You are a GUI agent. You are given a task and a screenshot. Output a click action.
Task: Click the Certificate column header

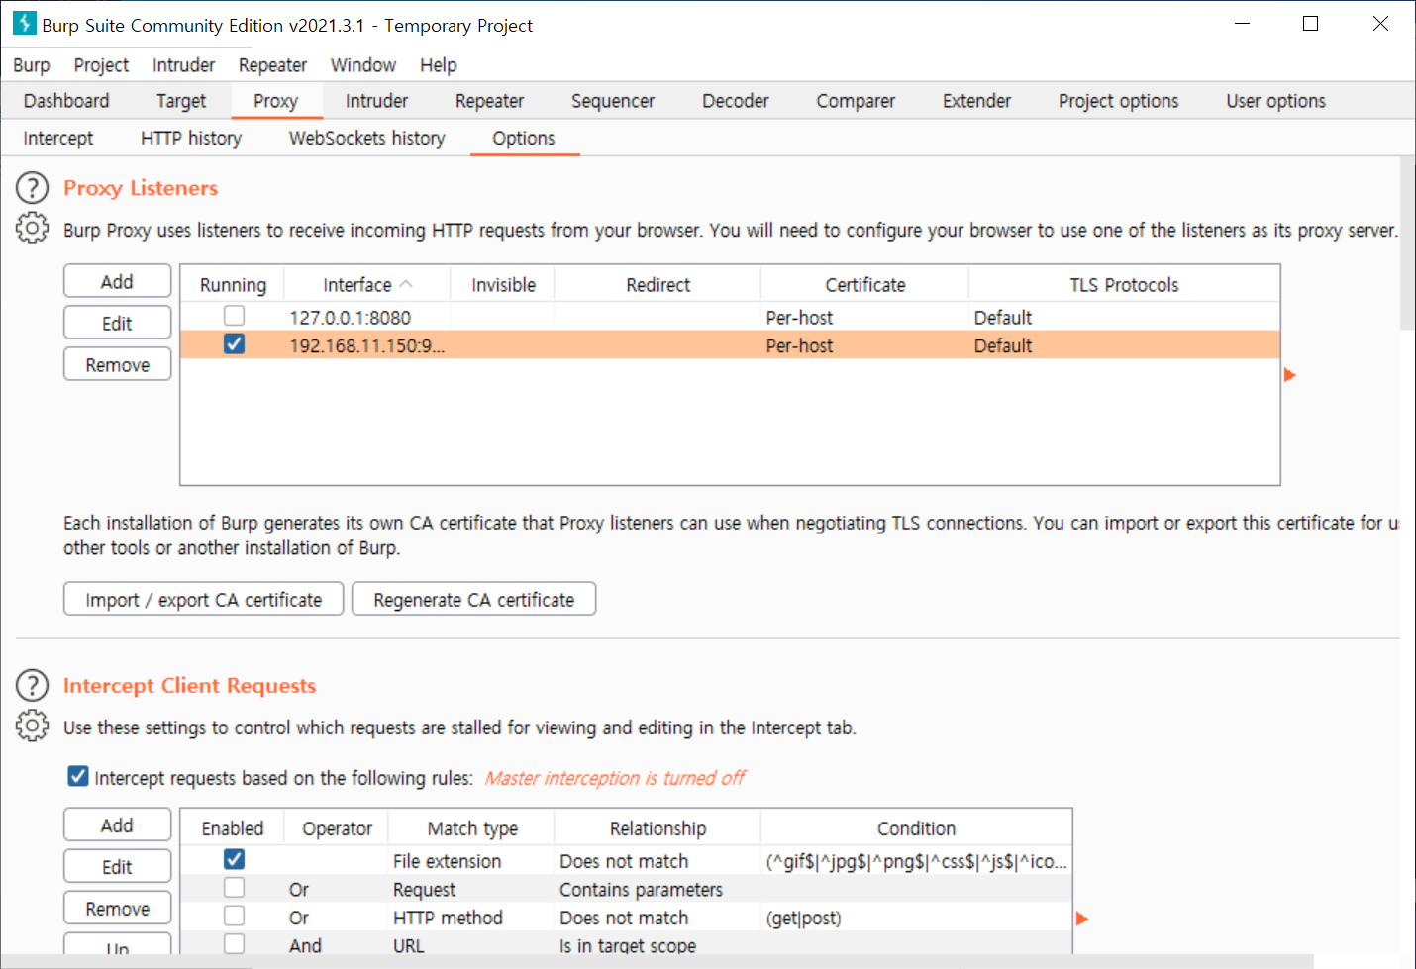tap(864, 285)
